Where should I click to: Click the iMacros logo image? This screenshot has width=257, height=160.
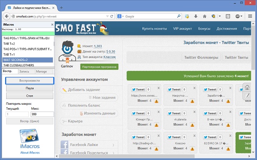(29, 139)
